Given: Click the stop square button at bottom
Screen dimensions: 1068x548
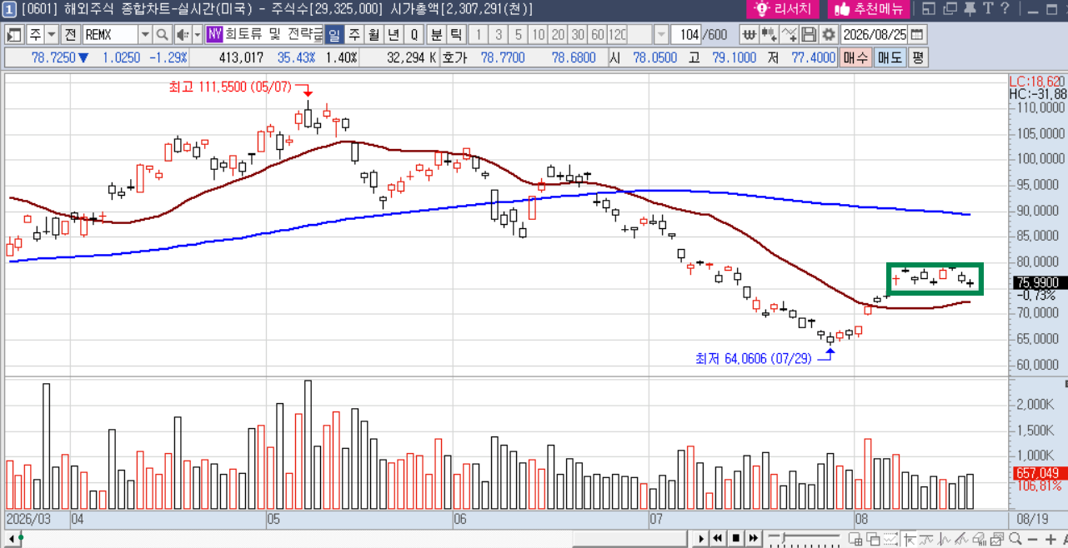Looking at the screenshot, I should coord(735,538).
